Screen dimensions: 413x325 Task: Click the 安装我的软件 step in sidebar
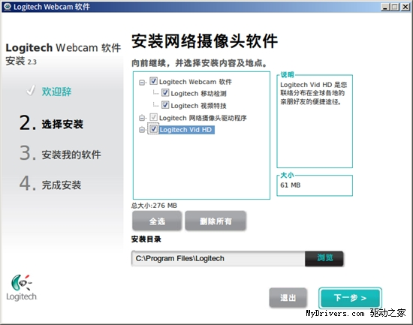[x=71, y=155]
